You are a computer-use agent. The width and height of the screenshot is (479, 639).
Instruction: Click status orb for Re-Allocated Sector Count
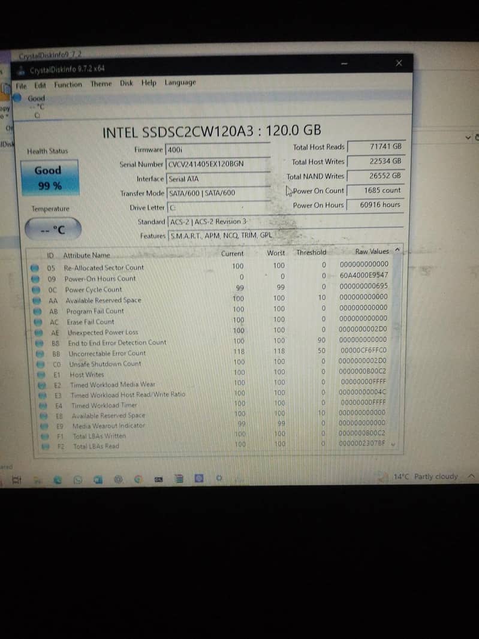click(35, 268)
